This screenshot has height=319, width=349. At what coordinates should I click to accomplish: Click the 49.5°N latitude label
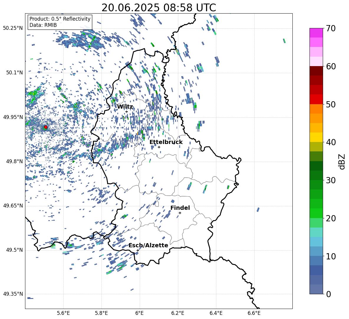point(14,250)
